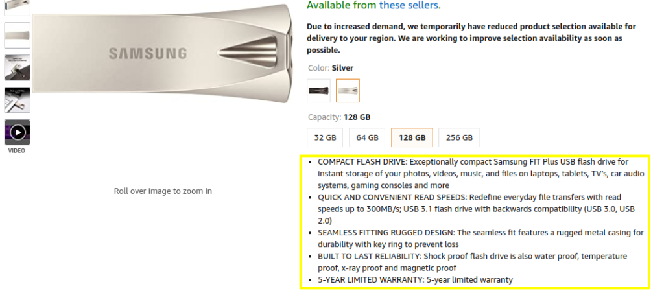This screenshot has height=295, width=664.
Task: Pick the 256 GB capacity button
Action: click(x=459, y=137)
